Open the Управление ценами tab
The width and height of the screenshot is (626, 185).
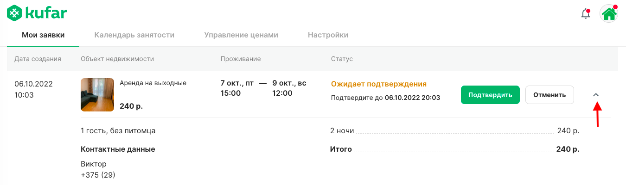(x=241, y=35)
